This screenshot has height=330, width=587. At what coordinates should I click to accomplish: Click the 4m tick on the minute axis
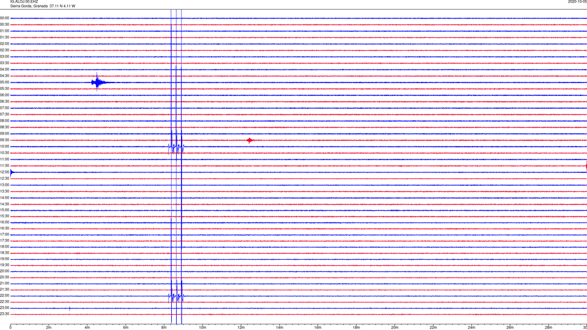(87, 328)
